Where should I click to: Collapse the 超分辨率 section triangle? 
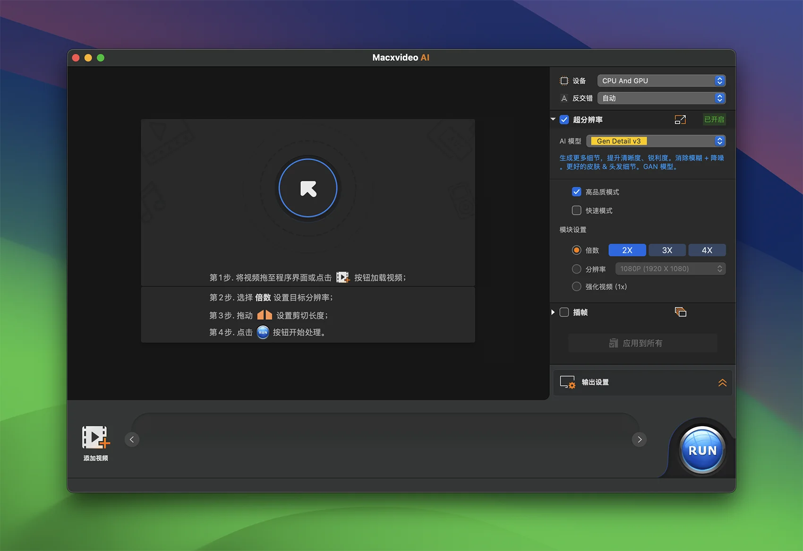point(553,120)
